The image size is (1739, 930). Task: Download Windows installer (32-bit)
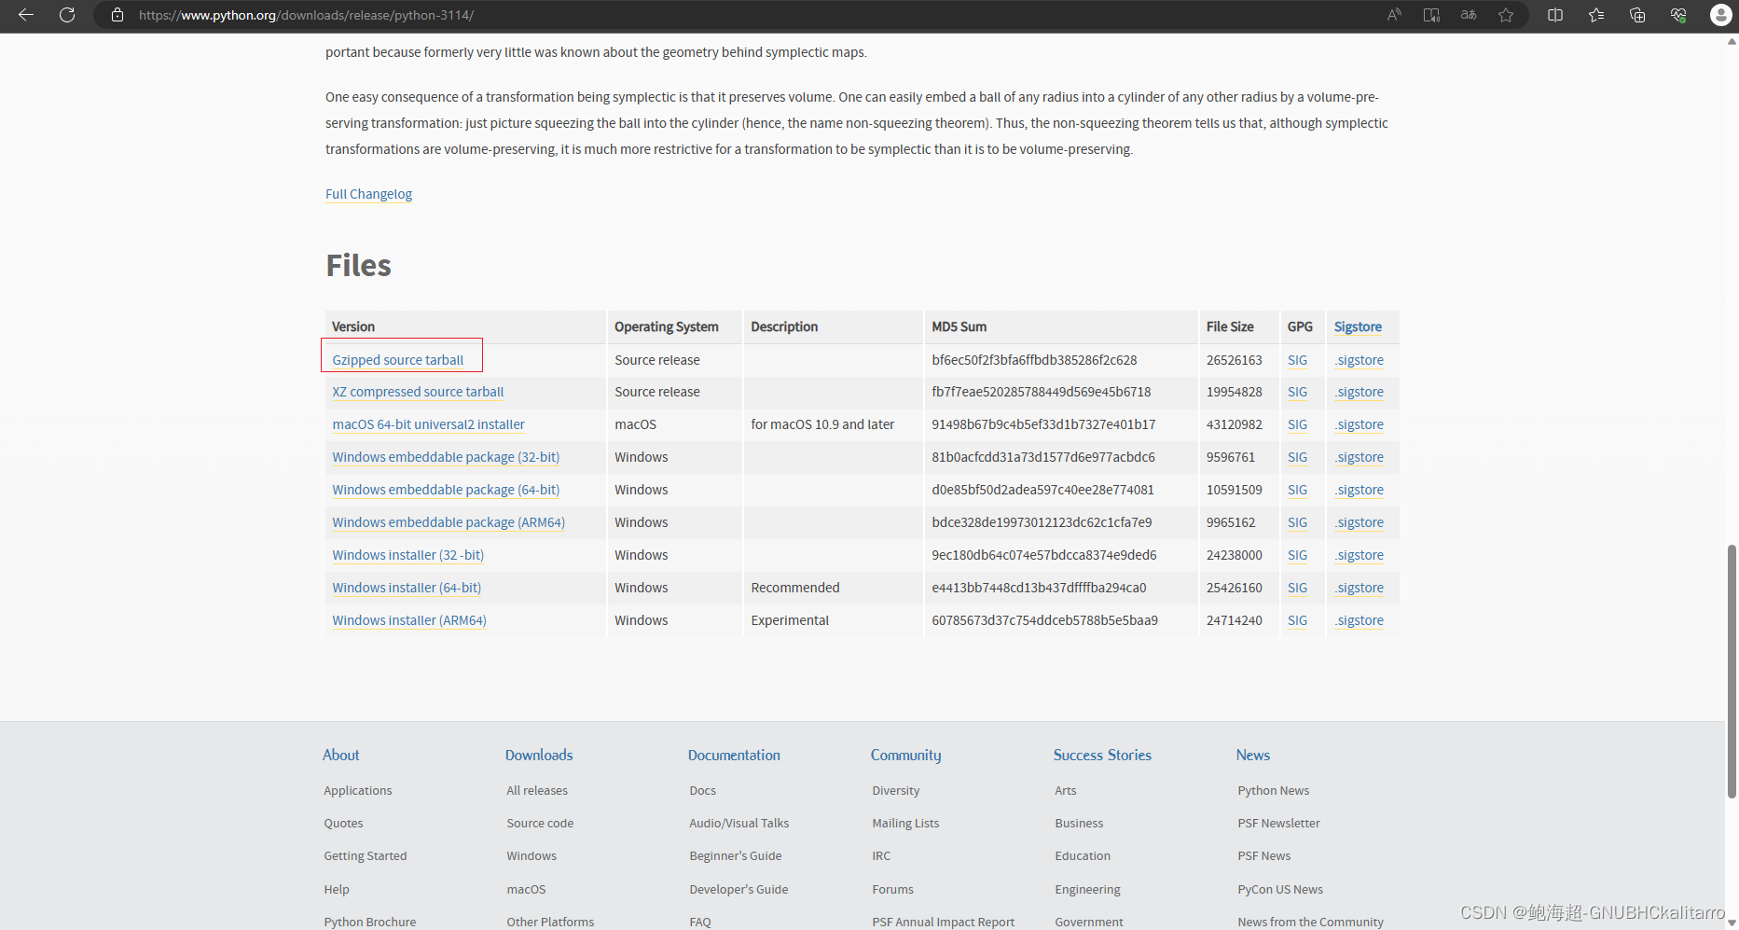(407, 555)
